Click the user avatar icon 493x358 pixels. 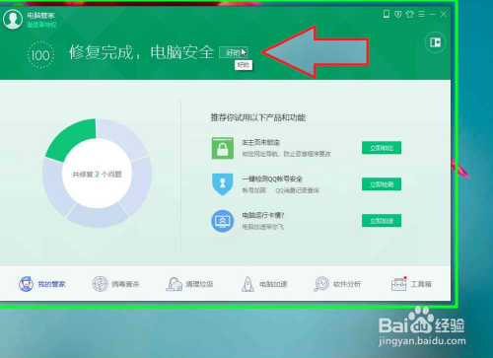point(13,20)
